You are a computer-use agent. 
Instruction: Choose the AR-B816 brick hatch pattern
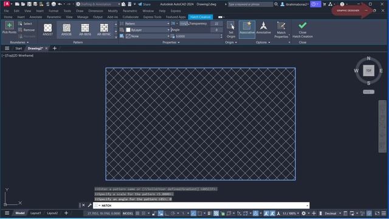85,29
